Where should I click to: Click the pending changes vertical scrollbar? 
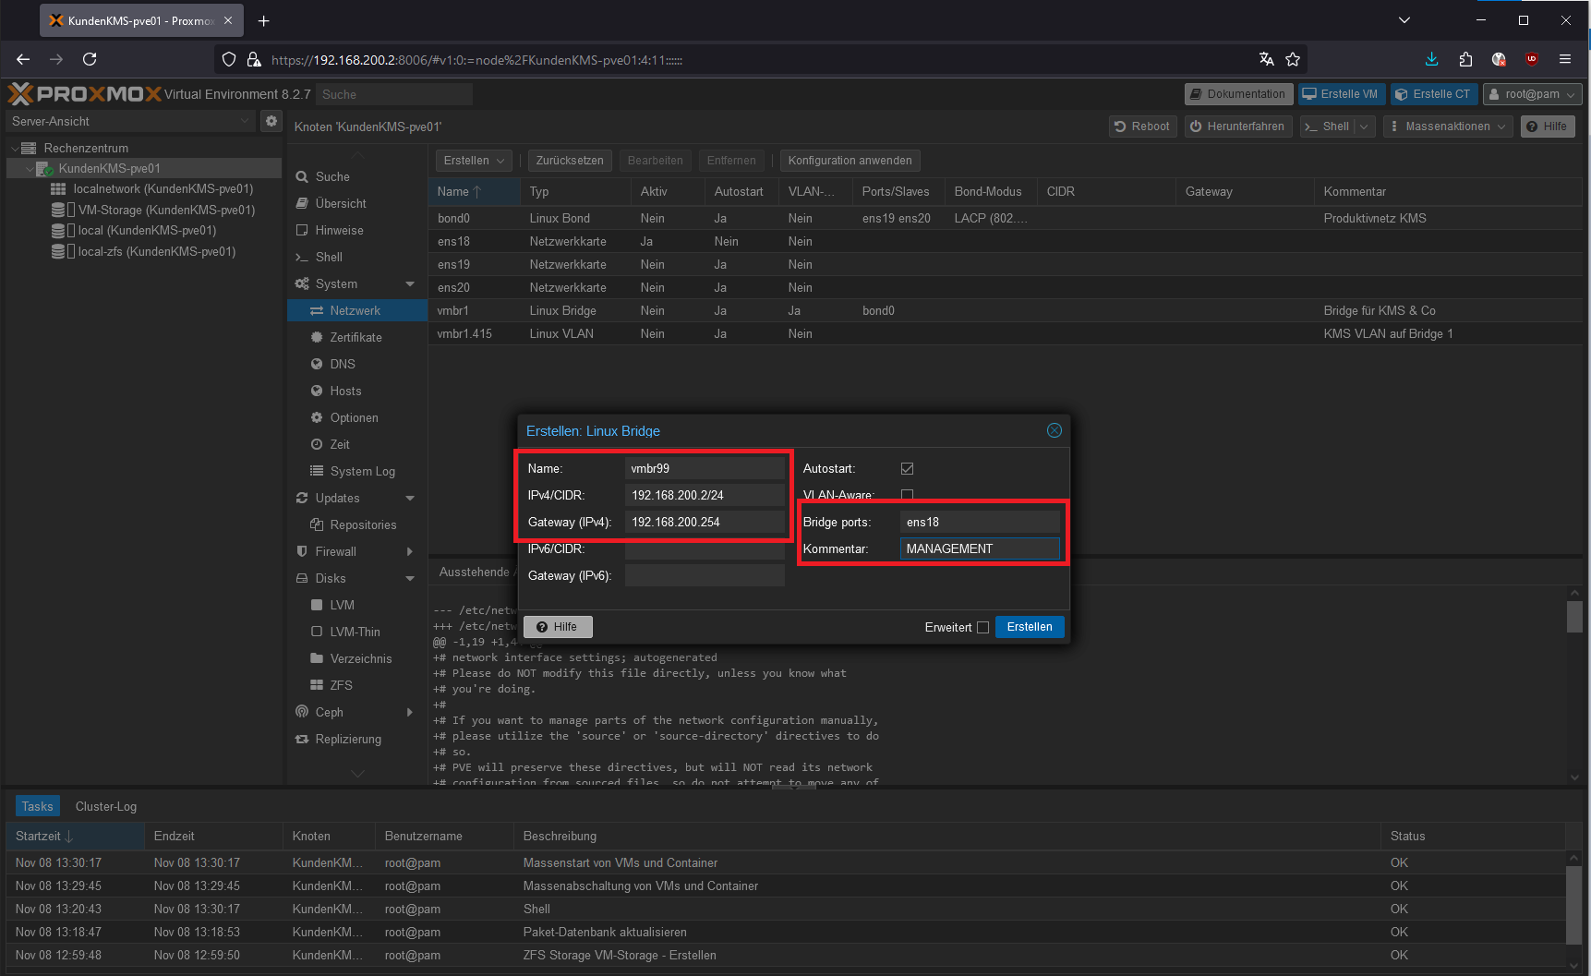1574,617
